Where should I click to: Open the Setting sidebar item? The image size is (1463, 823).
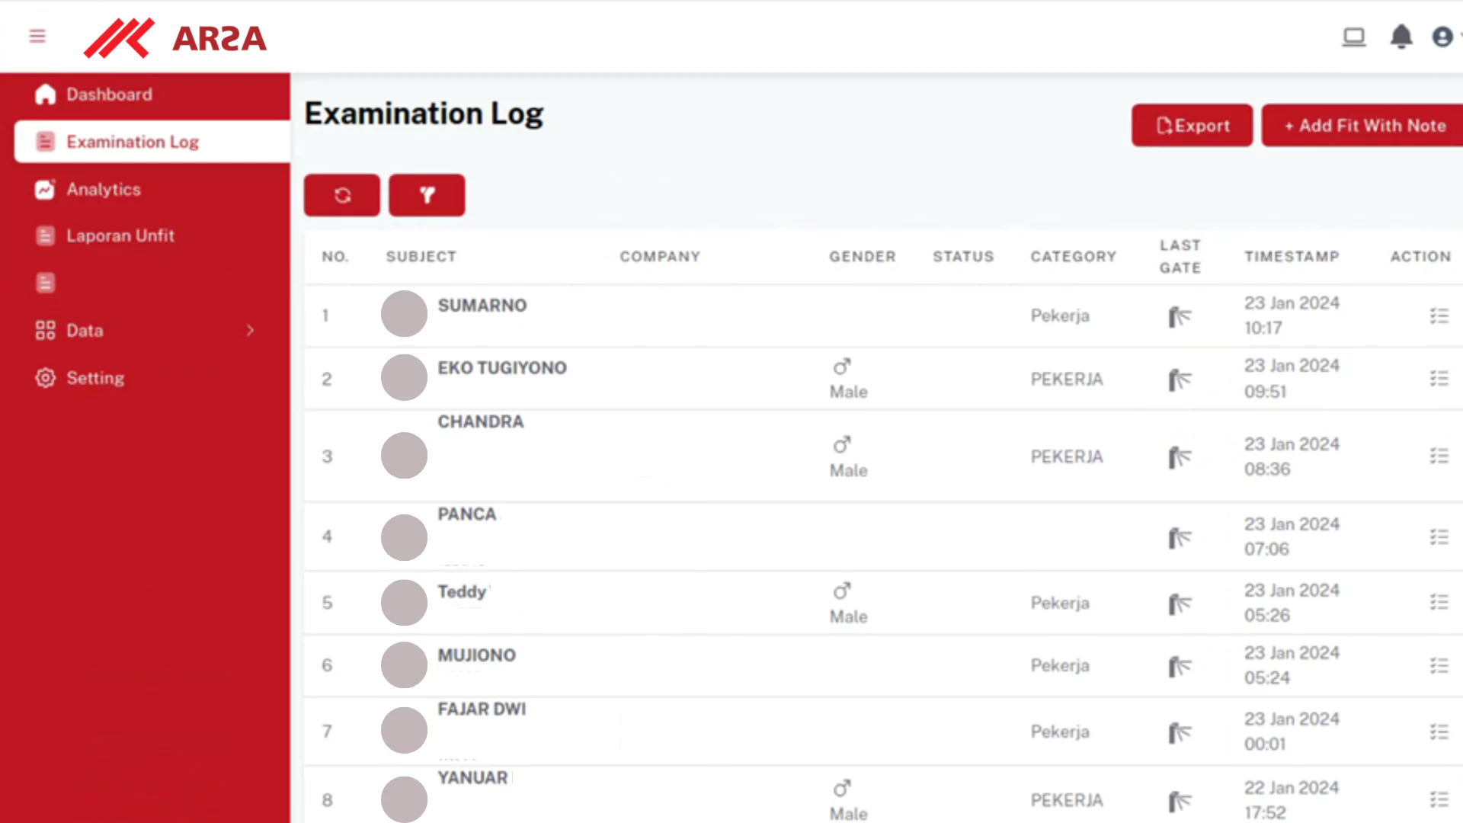point(94,378)
